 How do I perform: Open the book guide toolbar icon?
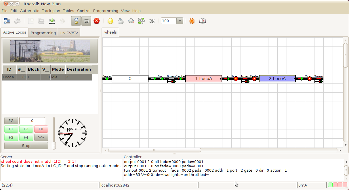pyautogui.click(x=203, y=21)
